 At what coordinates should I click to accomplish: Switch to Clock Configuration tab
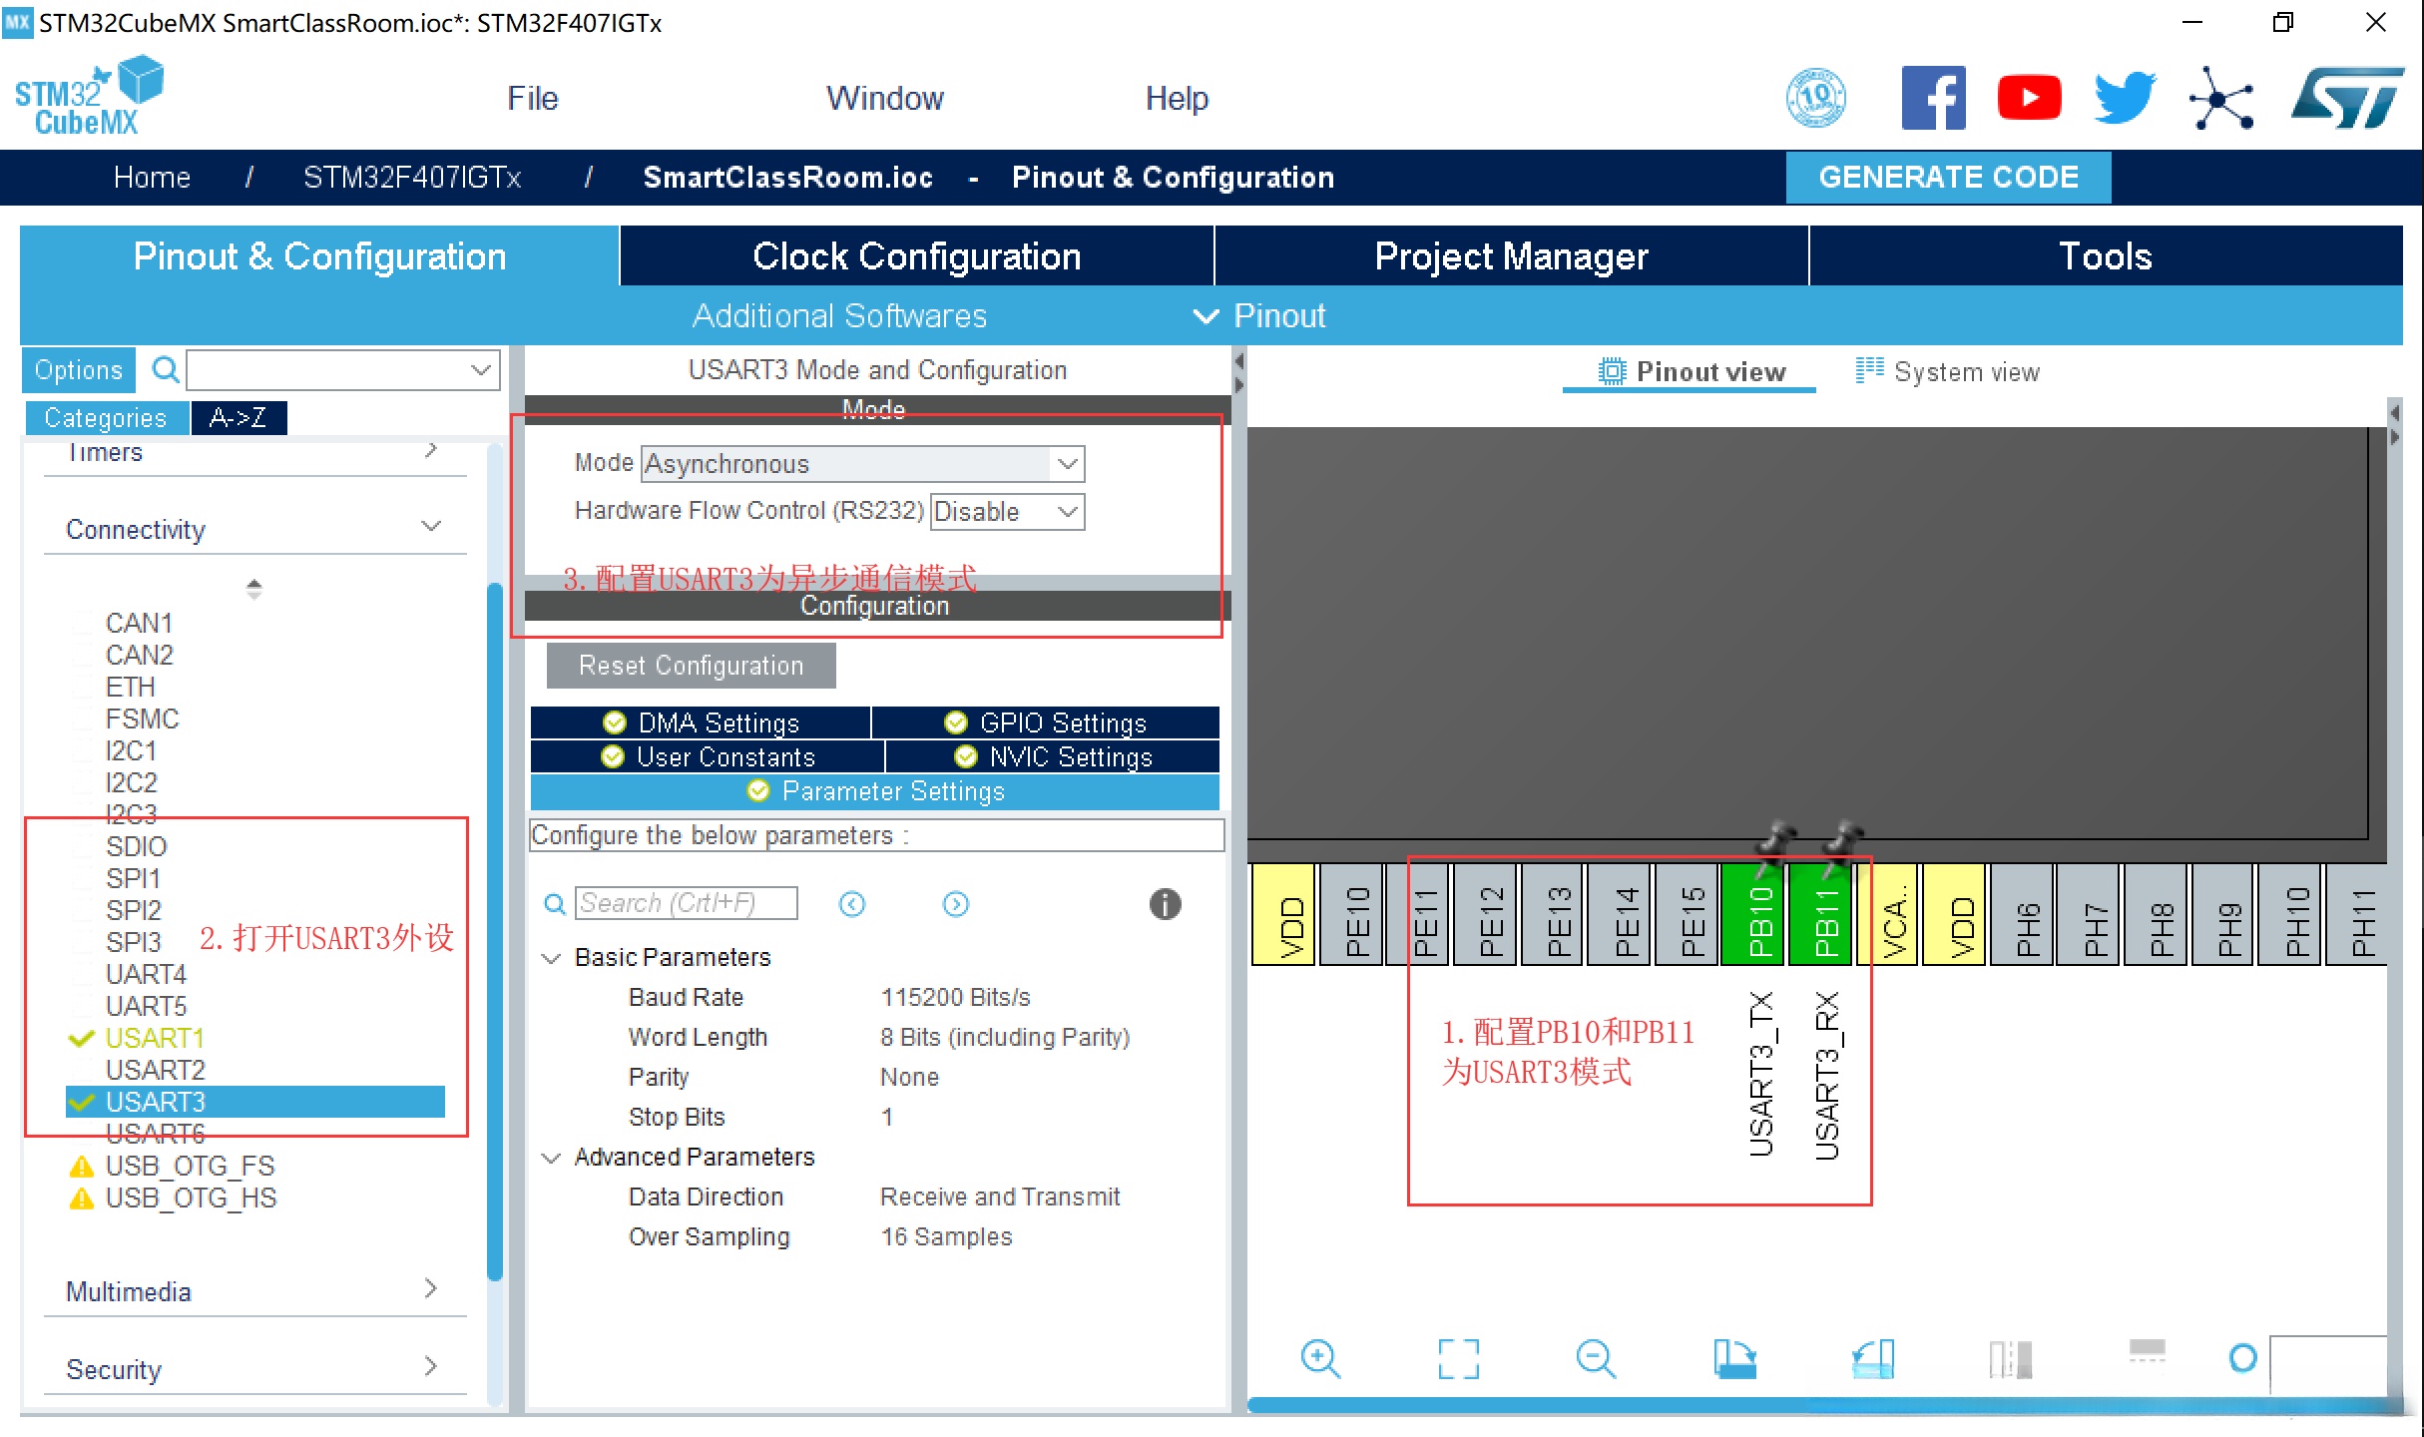[x=916, y=256]
